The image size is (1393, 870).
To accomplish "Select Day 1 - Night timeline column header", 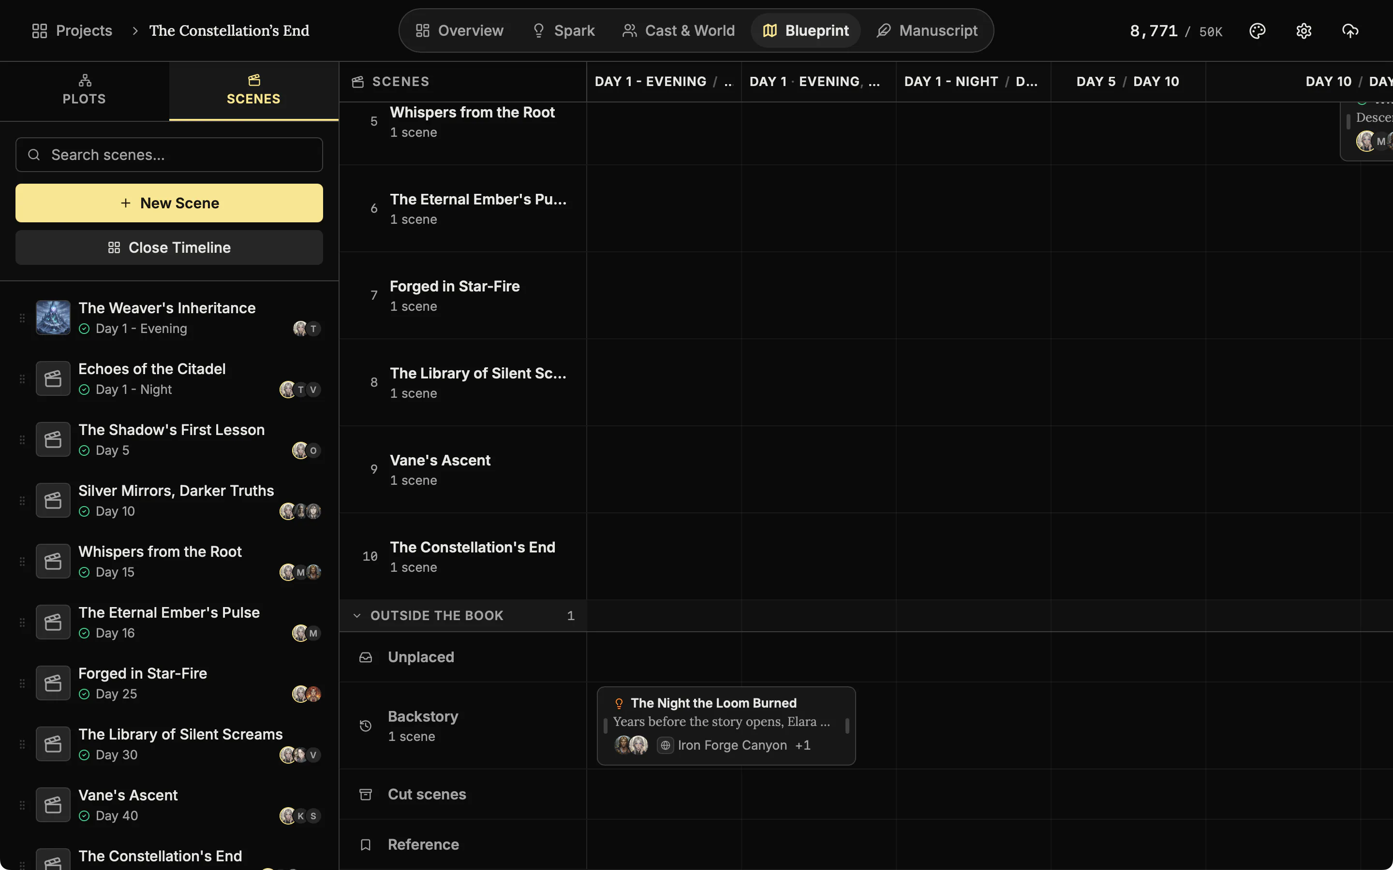I will pos(973,82).
